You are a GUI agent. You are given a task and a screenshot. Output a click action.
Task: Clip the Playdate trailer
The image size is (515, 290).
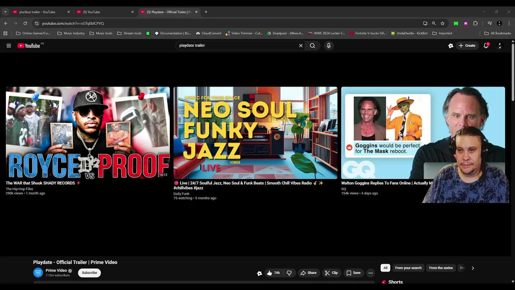point(331,273)
